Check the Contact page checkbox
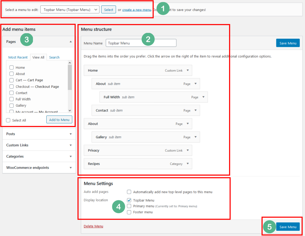Screen dimensions: 305x236 (x=12, y=93)
